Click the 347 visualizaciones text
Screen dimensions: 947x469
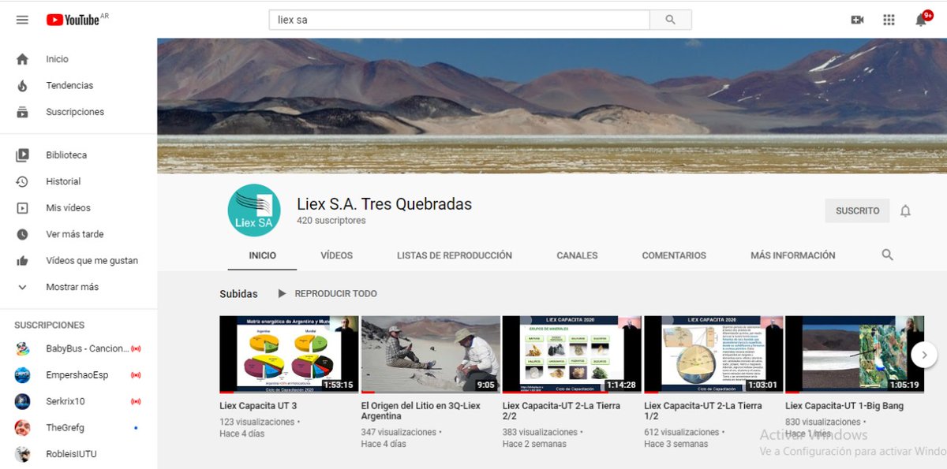(x=399, y=432)
